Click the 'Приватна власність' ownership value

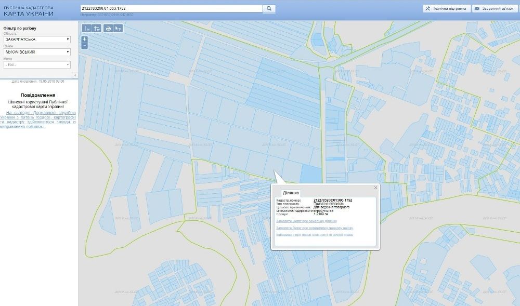[329, 204]
